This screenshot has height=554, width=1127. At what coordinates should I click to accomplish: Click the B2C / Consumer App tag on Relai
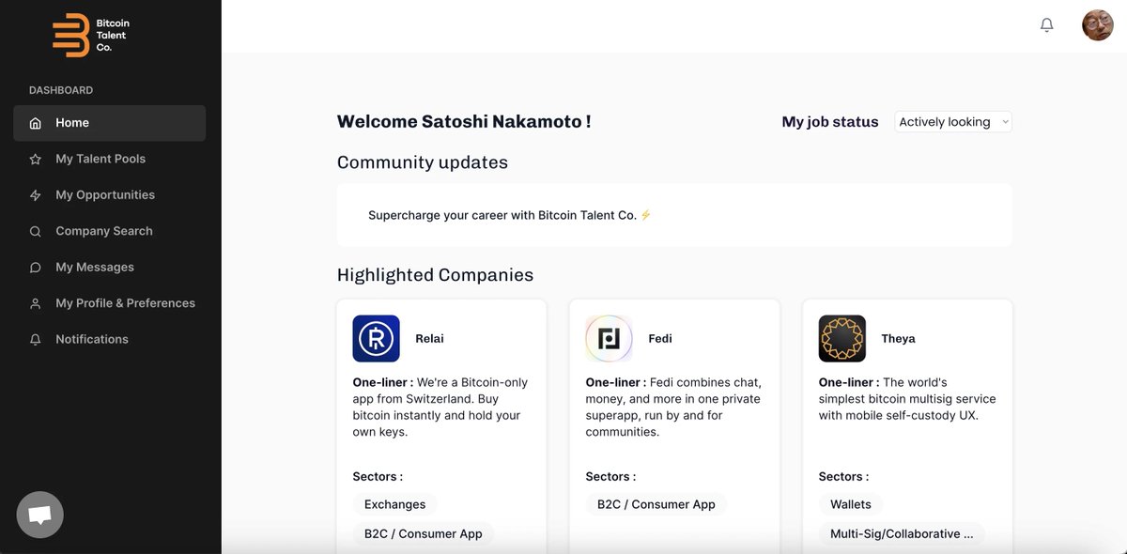click(x=424, y=533)
